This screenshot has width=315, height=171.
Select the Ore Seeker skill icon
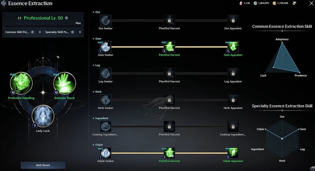(105, 21)
